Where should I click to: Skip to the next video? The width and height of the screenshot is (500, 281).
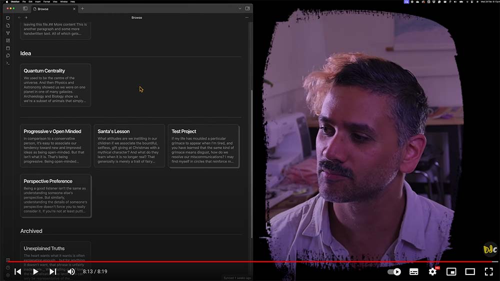tap(53, 272)
